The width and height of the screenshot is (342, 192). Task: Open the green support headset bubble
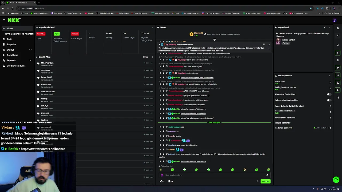point(336,180)
